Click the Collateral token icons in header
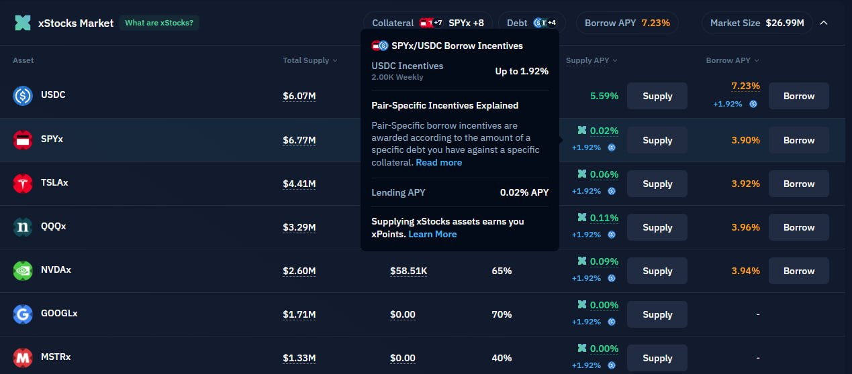 (431, 23)
